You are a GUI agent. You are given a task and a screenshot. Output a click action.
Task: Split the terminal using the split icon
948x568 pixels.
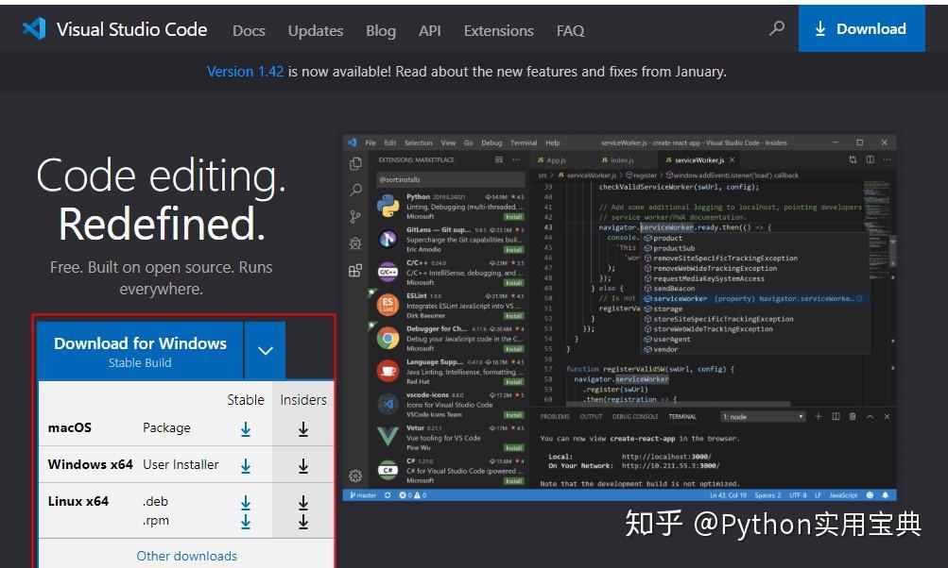click(836, 416)
